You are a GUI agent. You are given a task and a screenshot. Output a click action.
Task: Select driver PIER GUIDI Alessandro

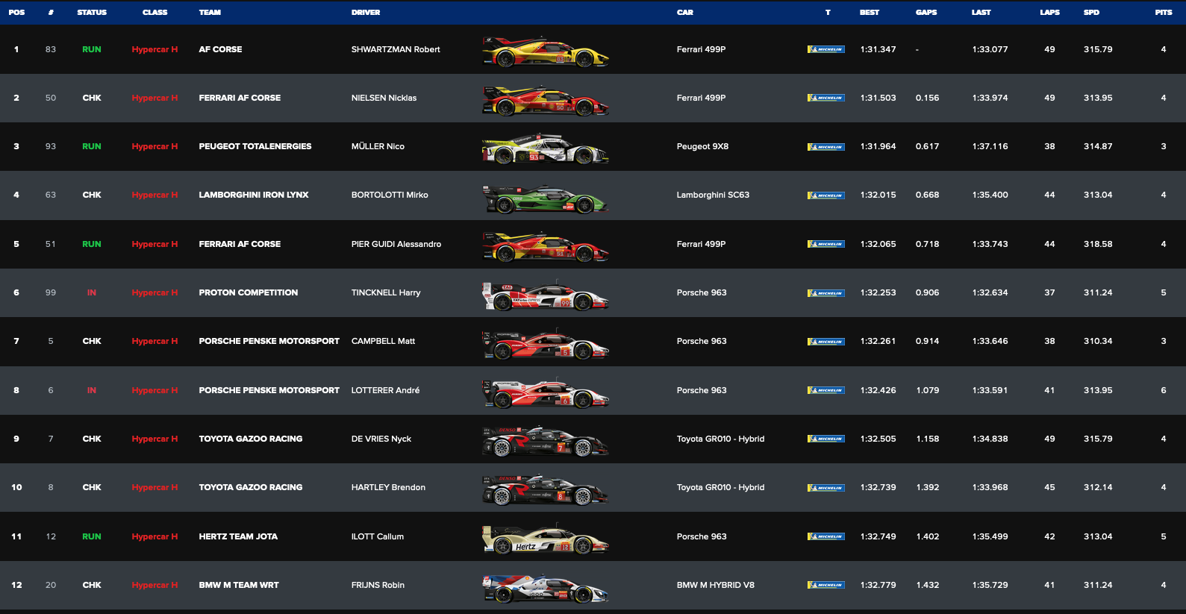[x=396, y=244]
